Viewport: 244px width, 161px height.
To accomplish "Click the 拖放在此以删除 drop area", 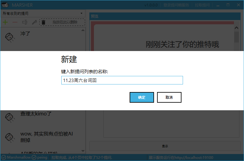I will (x=62, y=22).
